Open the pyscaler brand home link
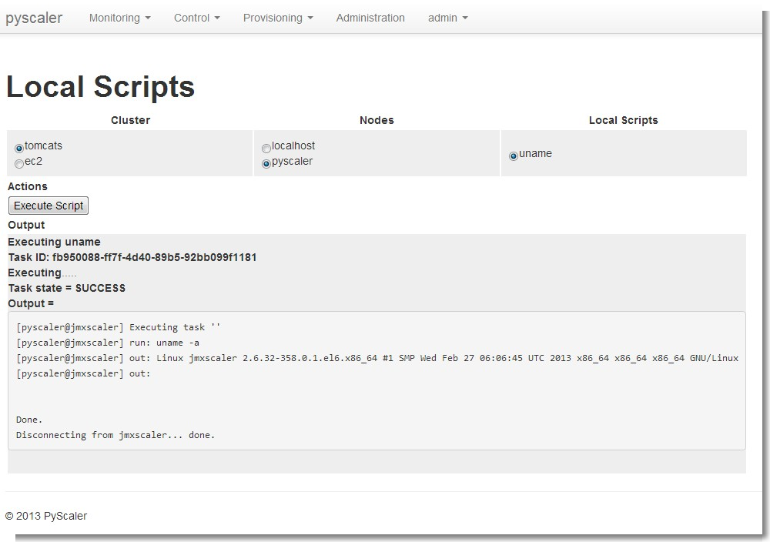 coord(34,18)
